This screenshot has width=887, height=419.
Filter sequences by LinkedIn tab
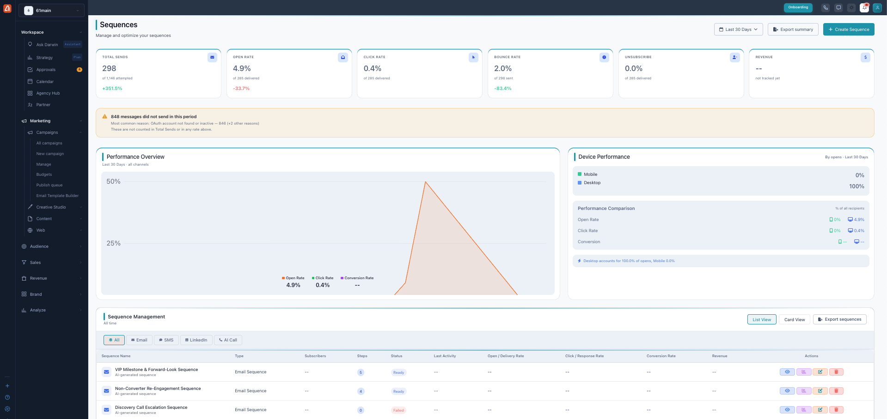pyautogui.click(x=196, y=340)
